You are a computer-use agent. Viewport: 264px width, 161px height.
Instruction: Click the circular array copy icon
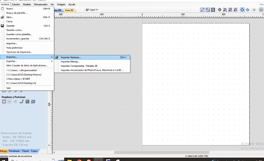tap(16, 102)
